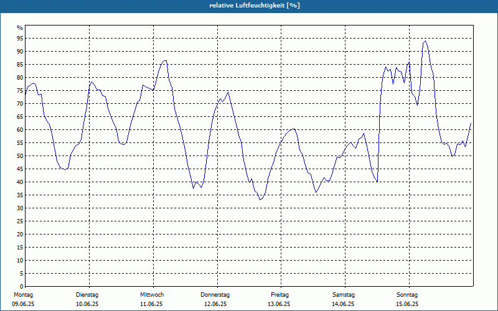Viewport: 498px width, 311px height.
Task: Click the 45 value on the y-axis
Action: pyautogui.click(x=20, y=169)
